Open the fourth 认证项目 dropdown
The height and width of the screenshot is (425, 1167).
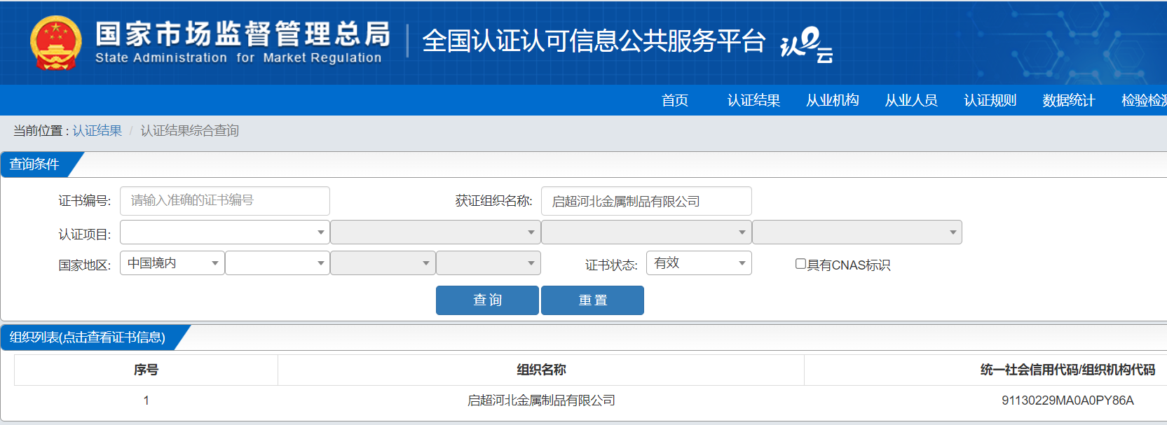[857, 232]
